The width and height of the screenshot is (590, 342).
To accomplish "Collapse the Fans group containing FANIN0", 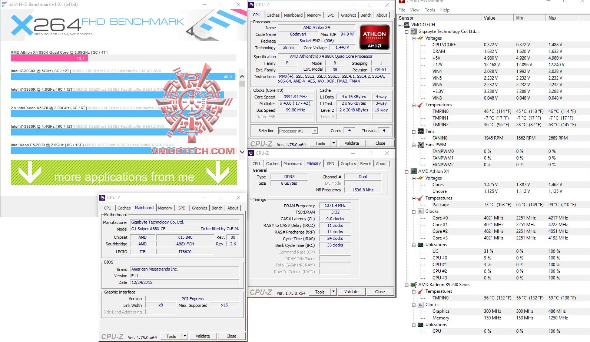I will tap(414, 131).
